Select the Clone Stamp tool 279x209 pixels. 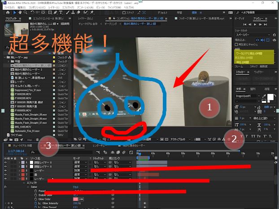[73, 13]
